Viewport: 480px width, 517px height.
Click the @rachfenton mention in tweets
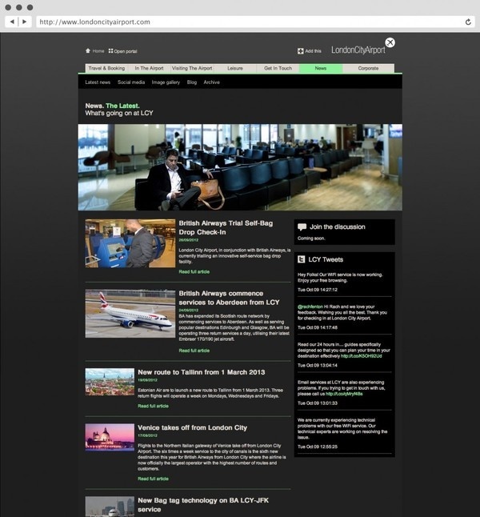[310, 307]
